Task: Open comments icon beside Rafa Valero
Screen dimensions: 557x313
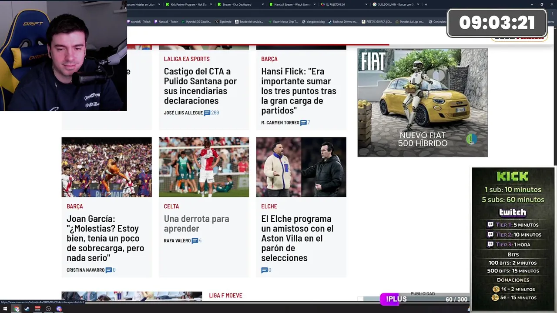Action: pyautogui.click(x=195, y=240)
